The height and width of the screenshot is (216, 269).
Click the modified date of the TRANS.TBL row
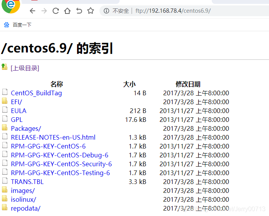(196, 182)
